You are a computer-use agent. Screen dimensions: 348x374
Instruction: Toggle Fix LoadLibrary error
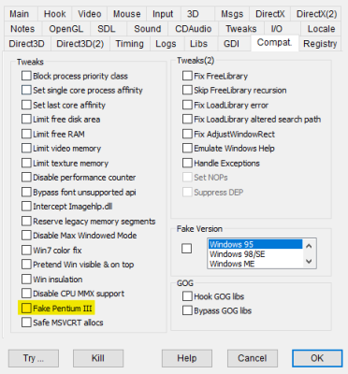tap(187, 105)
